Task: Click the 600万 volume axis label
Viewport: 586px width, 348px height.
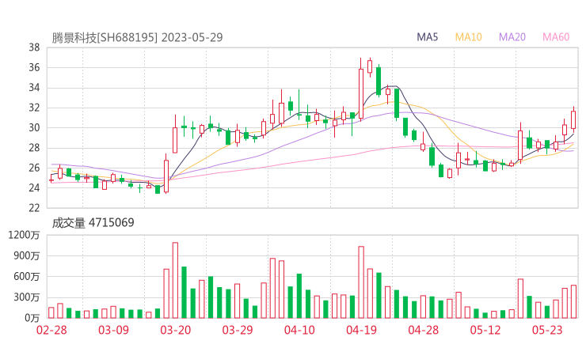Action: pos(27,277)
